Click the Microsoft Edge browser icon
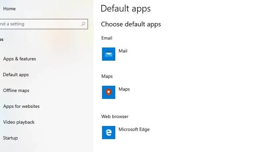Screen dimensions: 265x152 (x=109, y=133)
